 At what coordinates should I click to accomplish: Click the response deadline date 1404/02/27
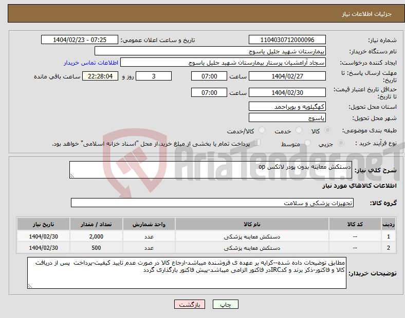(287, 76)
